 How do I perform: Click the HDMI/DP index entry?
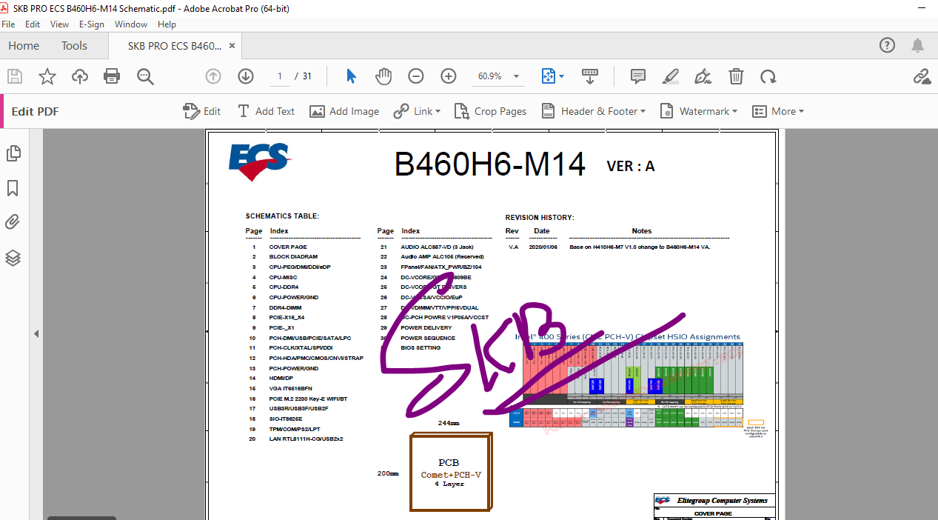click(x=282, y=379)
